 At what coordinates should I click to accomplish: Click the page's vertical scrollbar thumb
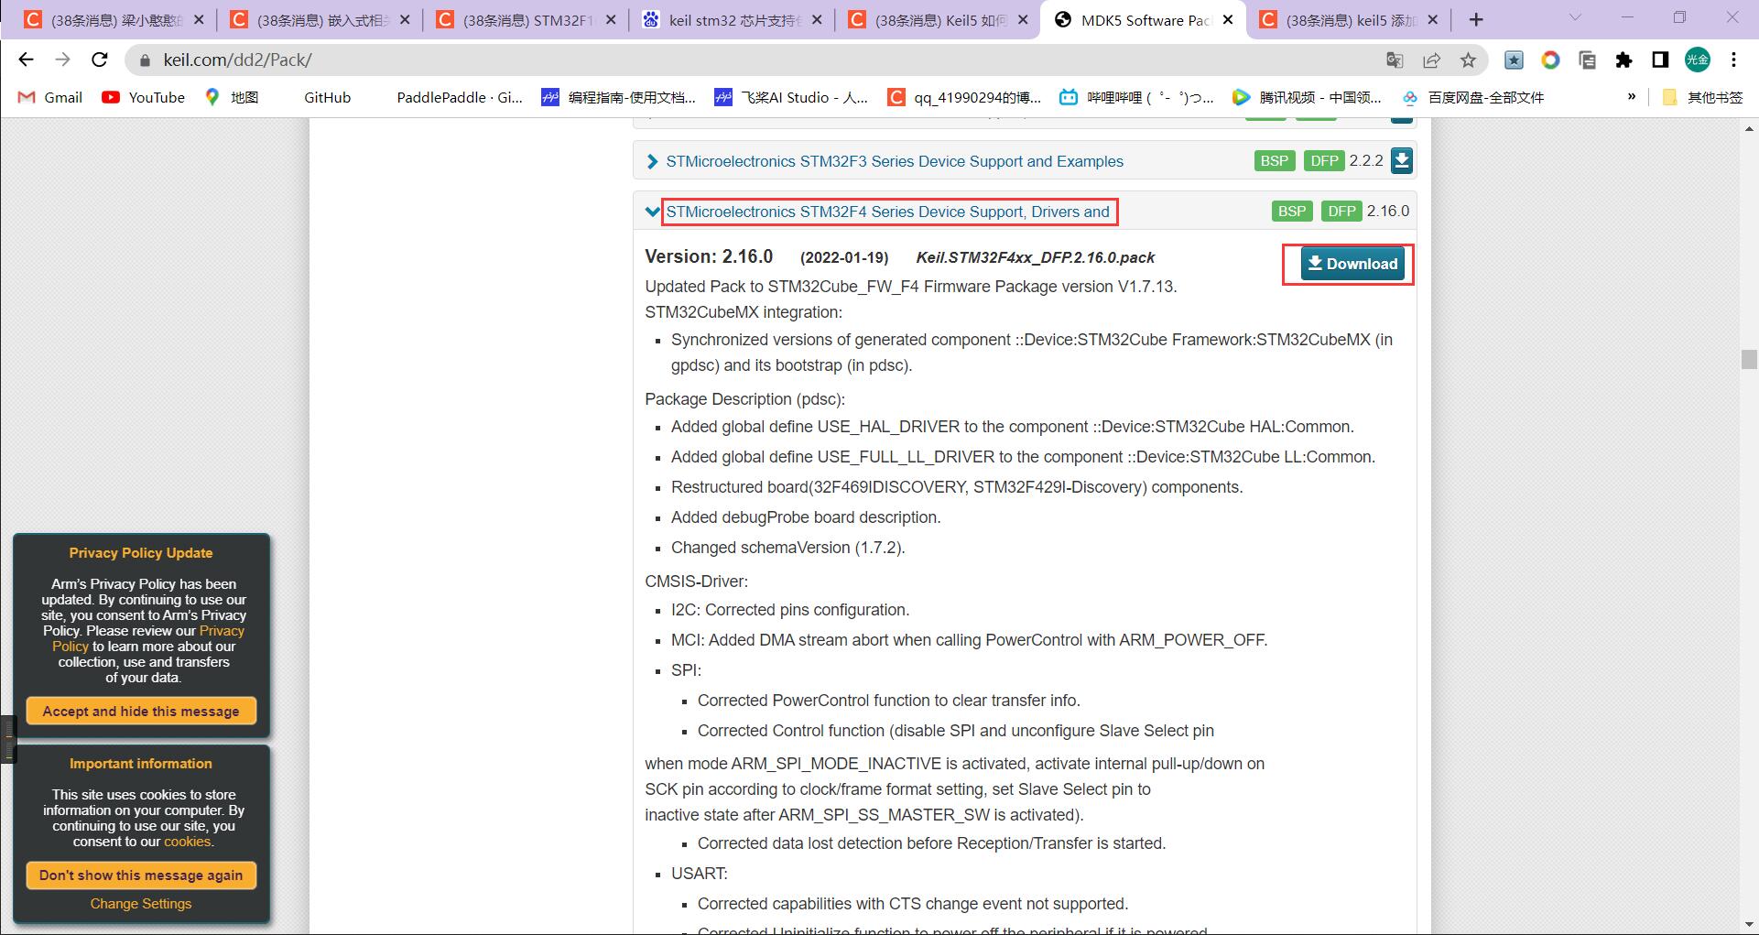pos(1749,359)
